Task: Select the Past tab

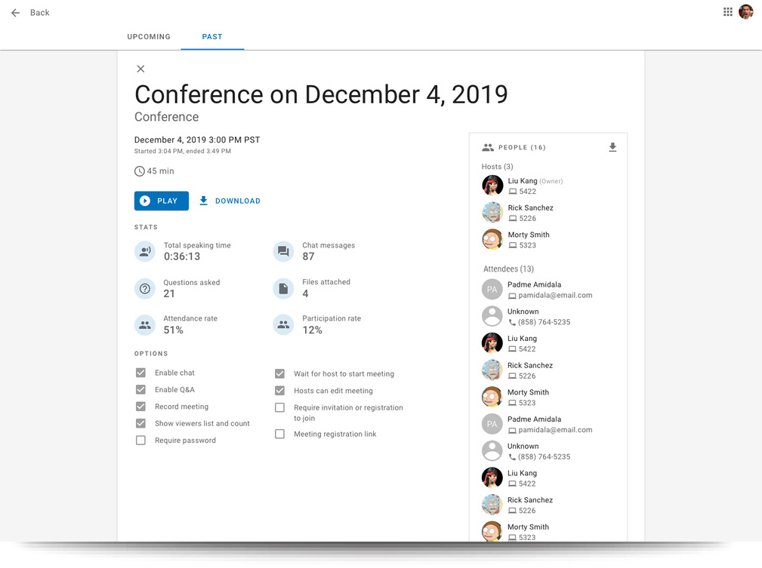Action: click(212, 37)
